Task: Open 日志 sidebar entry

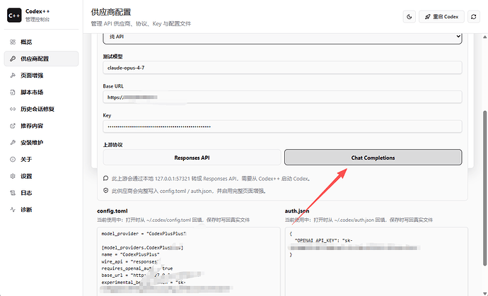Action: click(41, 193)
